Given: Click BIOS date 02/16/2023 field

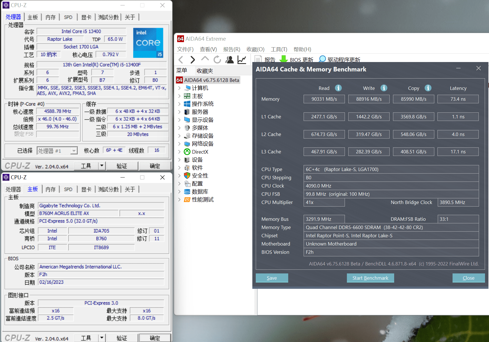Looking at the screenshot, I should tap(101, 282).
